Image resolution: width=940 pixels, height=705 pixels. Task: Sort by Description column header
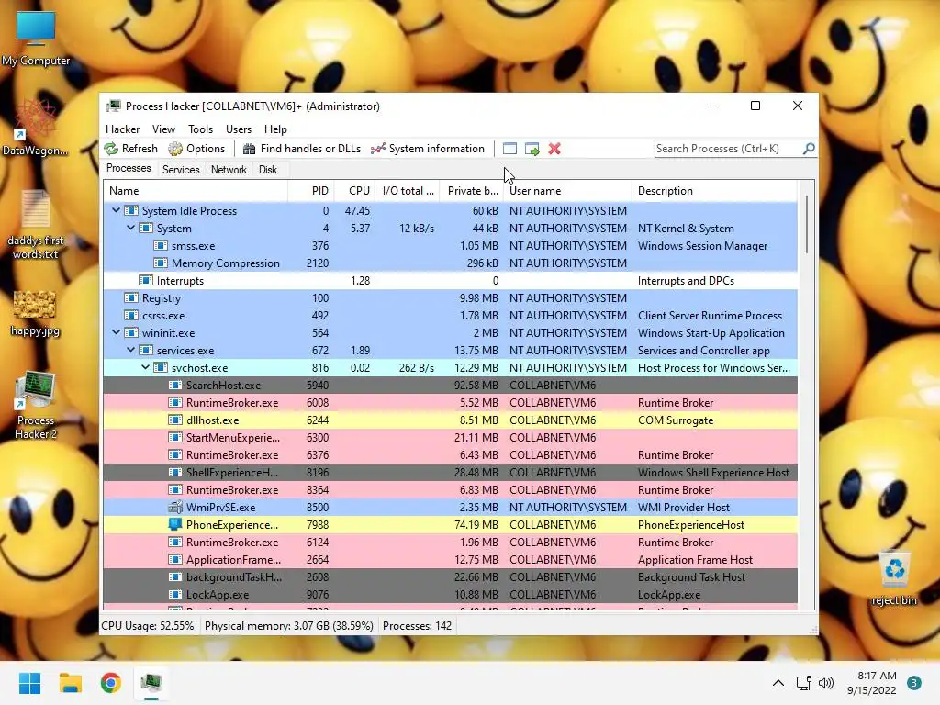click(714, 191)
